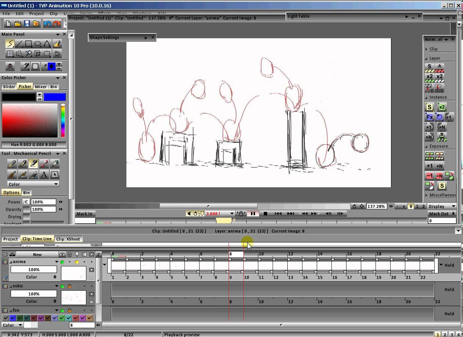Toggle the Drying checkbox
463x337 pixels.
pos(26,217)
